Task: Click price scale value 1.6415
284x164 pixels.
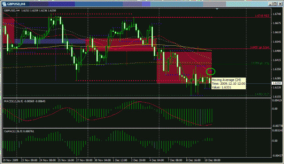Action: [277, 60]
